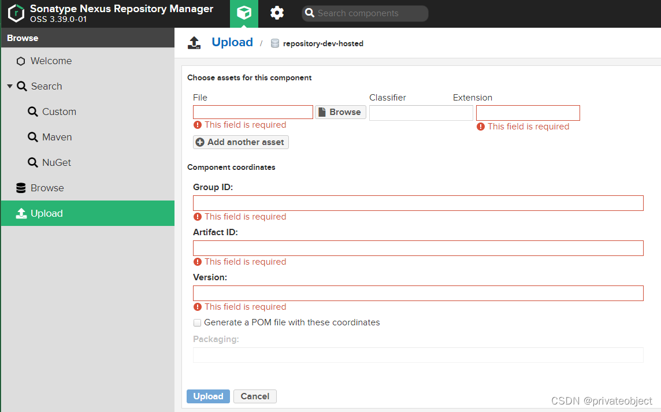This screenshot has height=412, width=661.
Task: Click the Custom magnifier icon
Action: [x=32, y=112]
